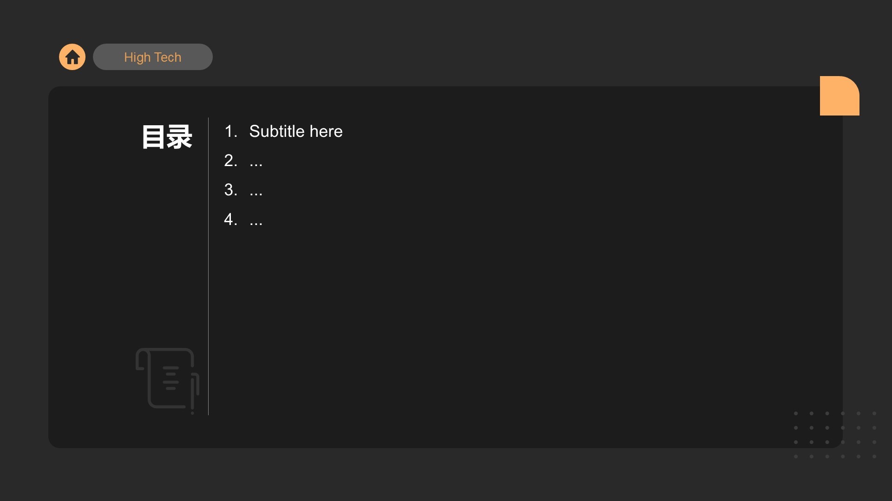
Task: Click the bottom-right dot of the dot grid
Action: pos(874,456)
